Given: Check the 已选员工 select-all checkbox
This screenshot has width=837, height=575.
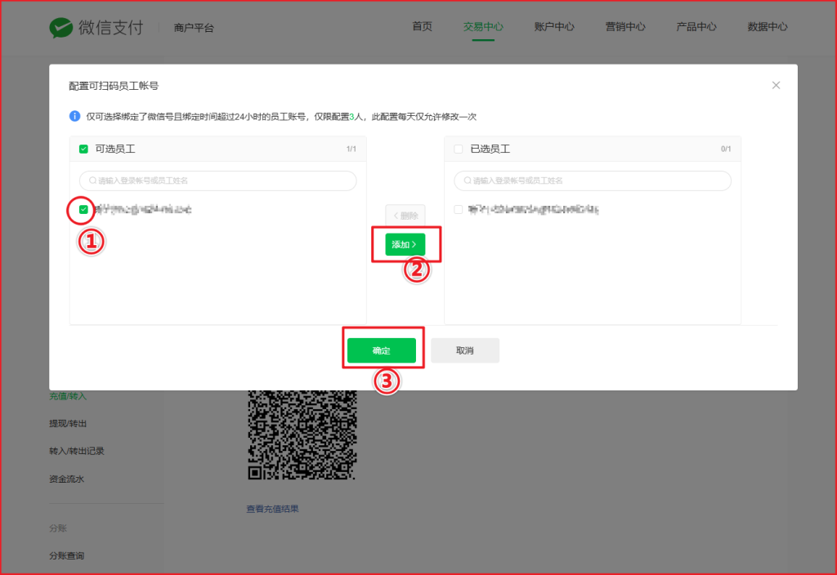Looking at the screenshot, I should [x=459, y=149].
